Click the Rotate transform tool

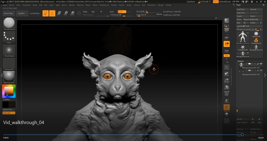tap(72, 13)
